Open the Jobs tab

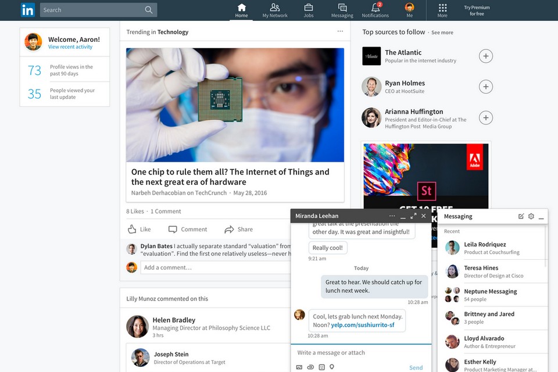tap(309, 10)
